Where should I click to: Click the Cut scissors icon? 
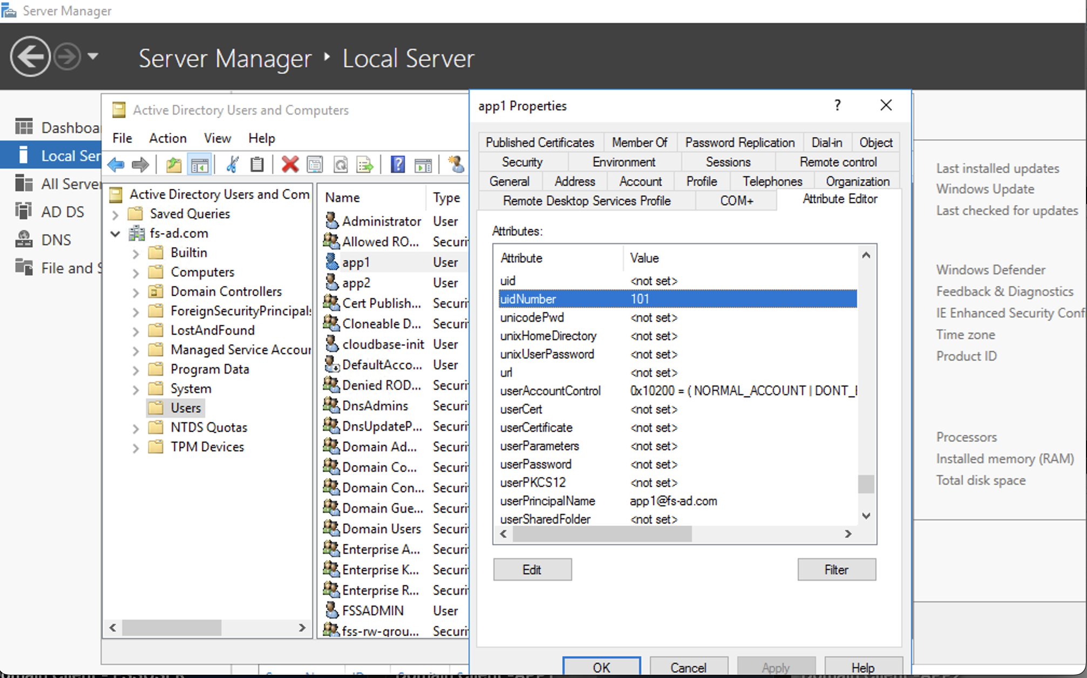coord(232,165)
